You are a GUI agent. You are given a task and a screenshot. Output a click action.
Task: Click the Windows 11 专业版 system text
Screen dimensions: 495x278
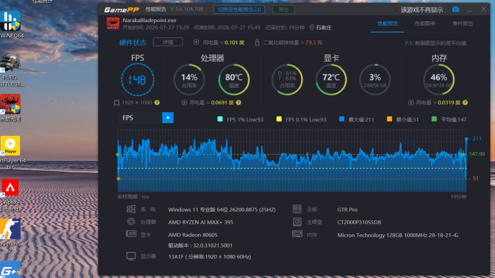222,209
